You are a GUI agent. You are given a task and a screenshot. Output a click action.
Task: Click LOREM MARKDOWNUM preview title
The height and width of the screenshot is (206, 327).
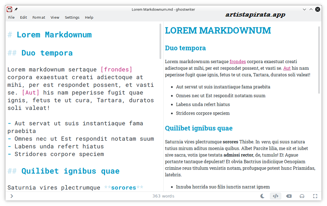pyautogui.click(x=218, y=30)
